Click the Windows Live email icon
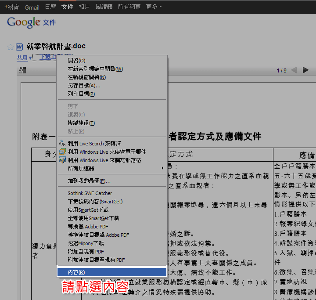 (x=62, y=152)
